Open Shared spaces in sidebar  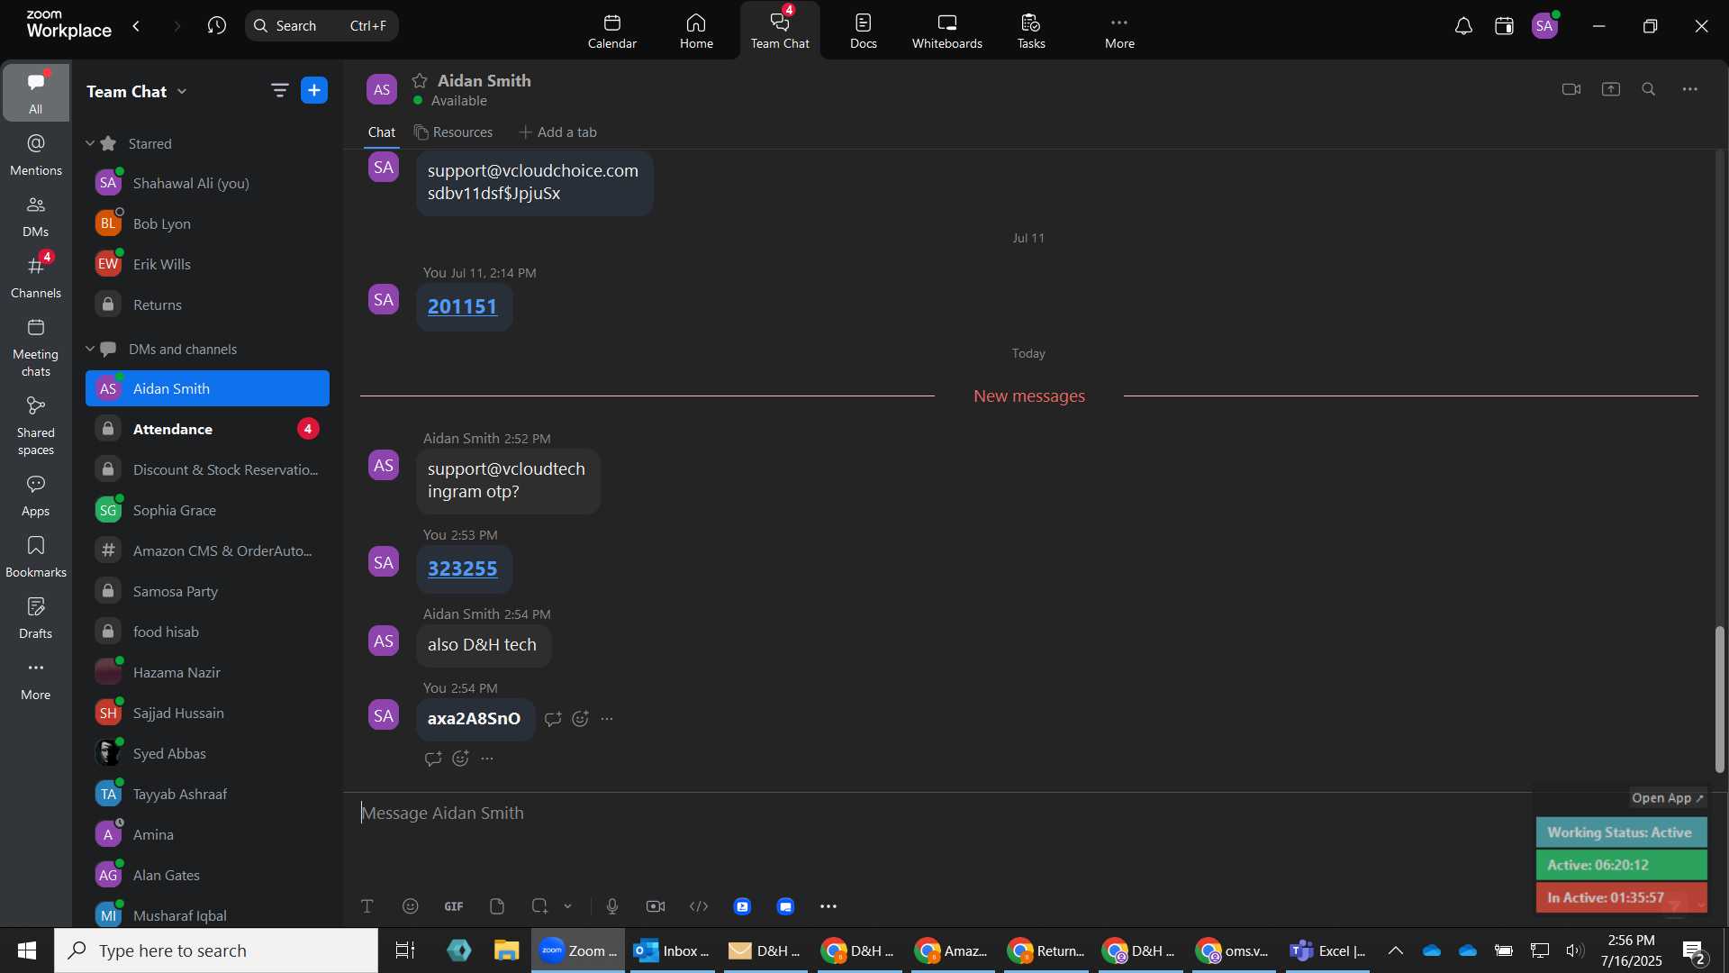tap(36, 426)
